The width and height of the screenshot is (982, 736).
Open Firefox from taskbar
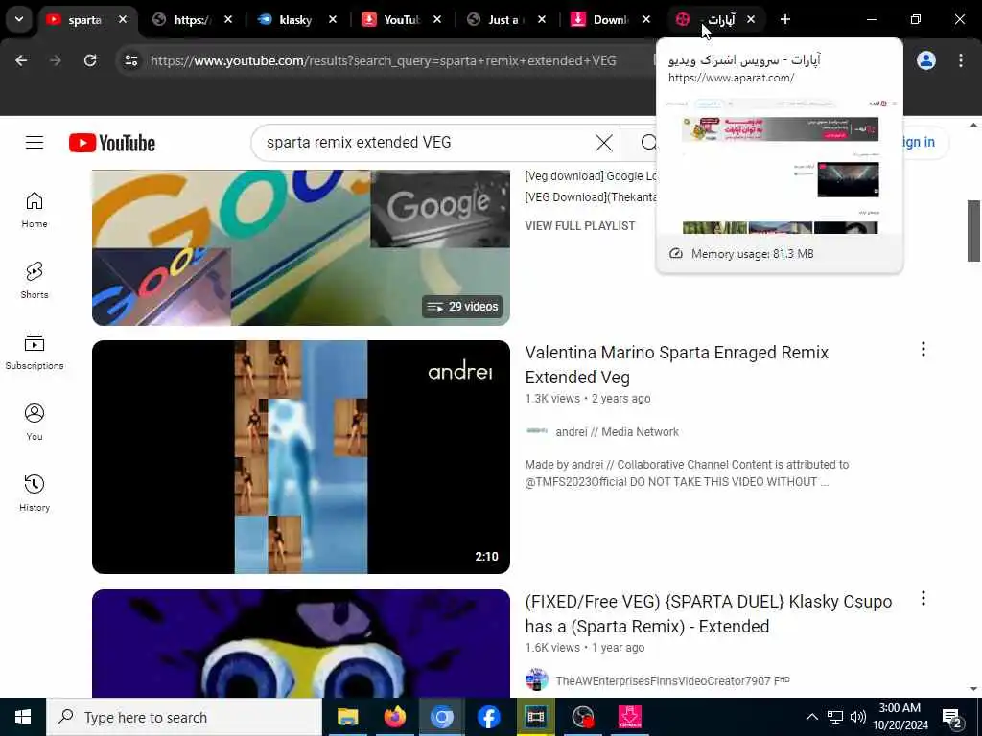[394, 717]
